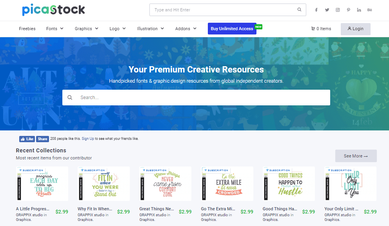
Task: Open the Logo menu
Action: [117, 29]
